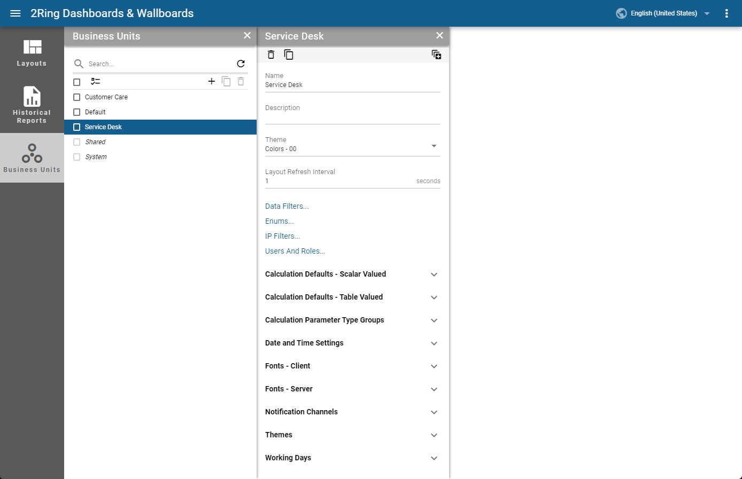742x479 pixels.
Task: Open the hamburger main menu
Action: pos(16,13)
